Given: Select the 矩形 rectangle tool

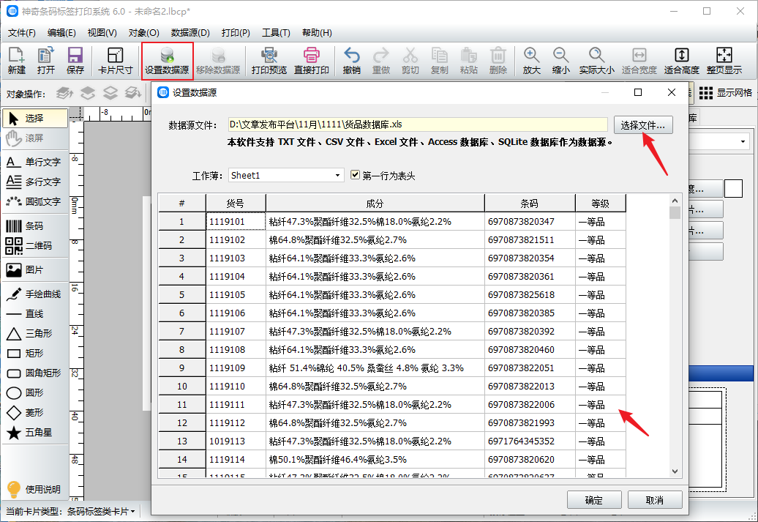Looking at the screenshot, I should tap(35, 353).
